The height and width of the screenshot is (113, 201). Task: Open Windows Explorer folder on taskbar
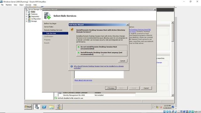52,107
